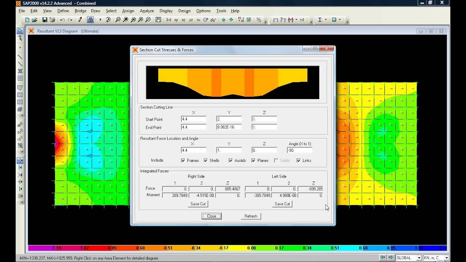Screen dimensions: 466x262
Task: Click the Close button in the dialog
Action: 212,216
